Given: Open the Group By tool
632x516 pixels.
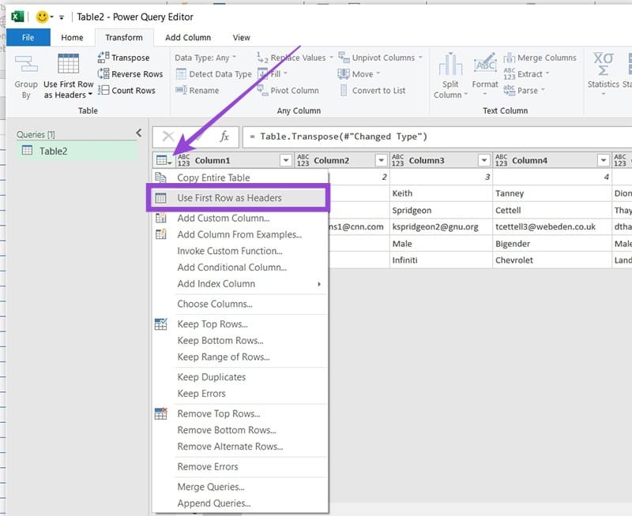Looking at the screenshot, I should pyautogui.click(x=25, y=75).
